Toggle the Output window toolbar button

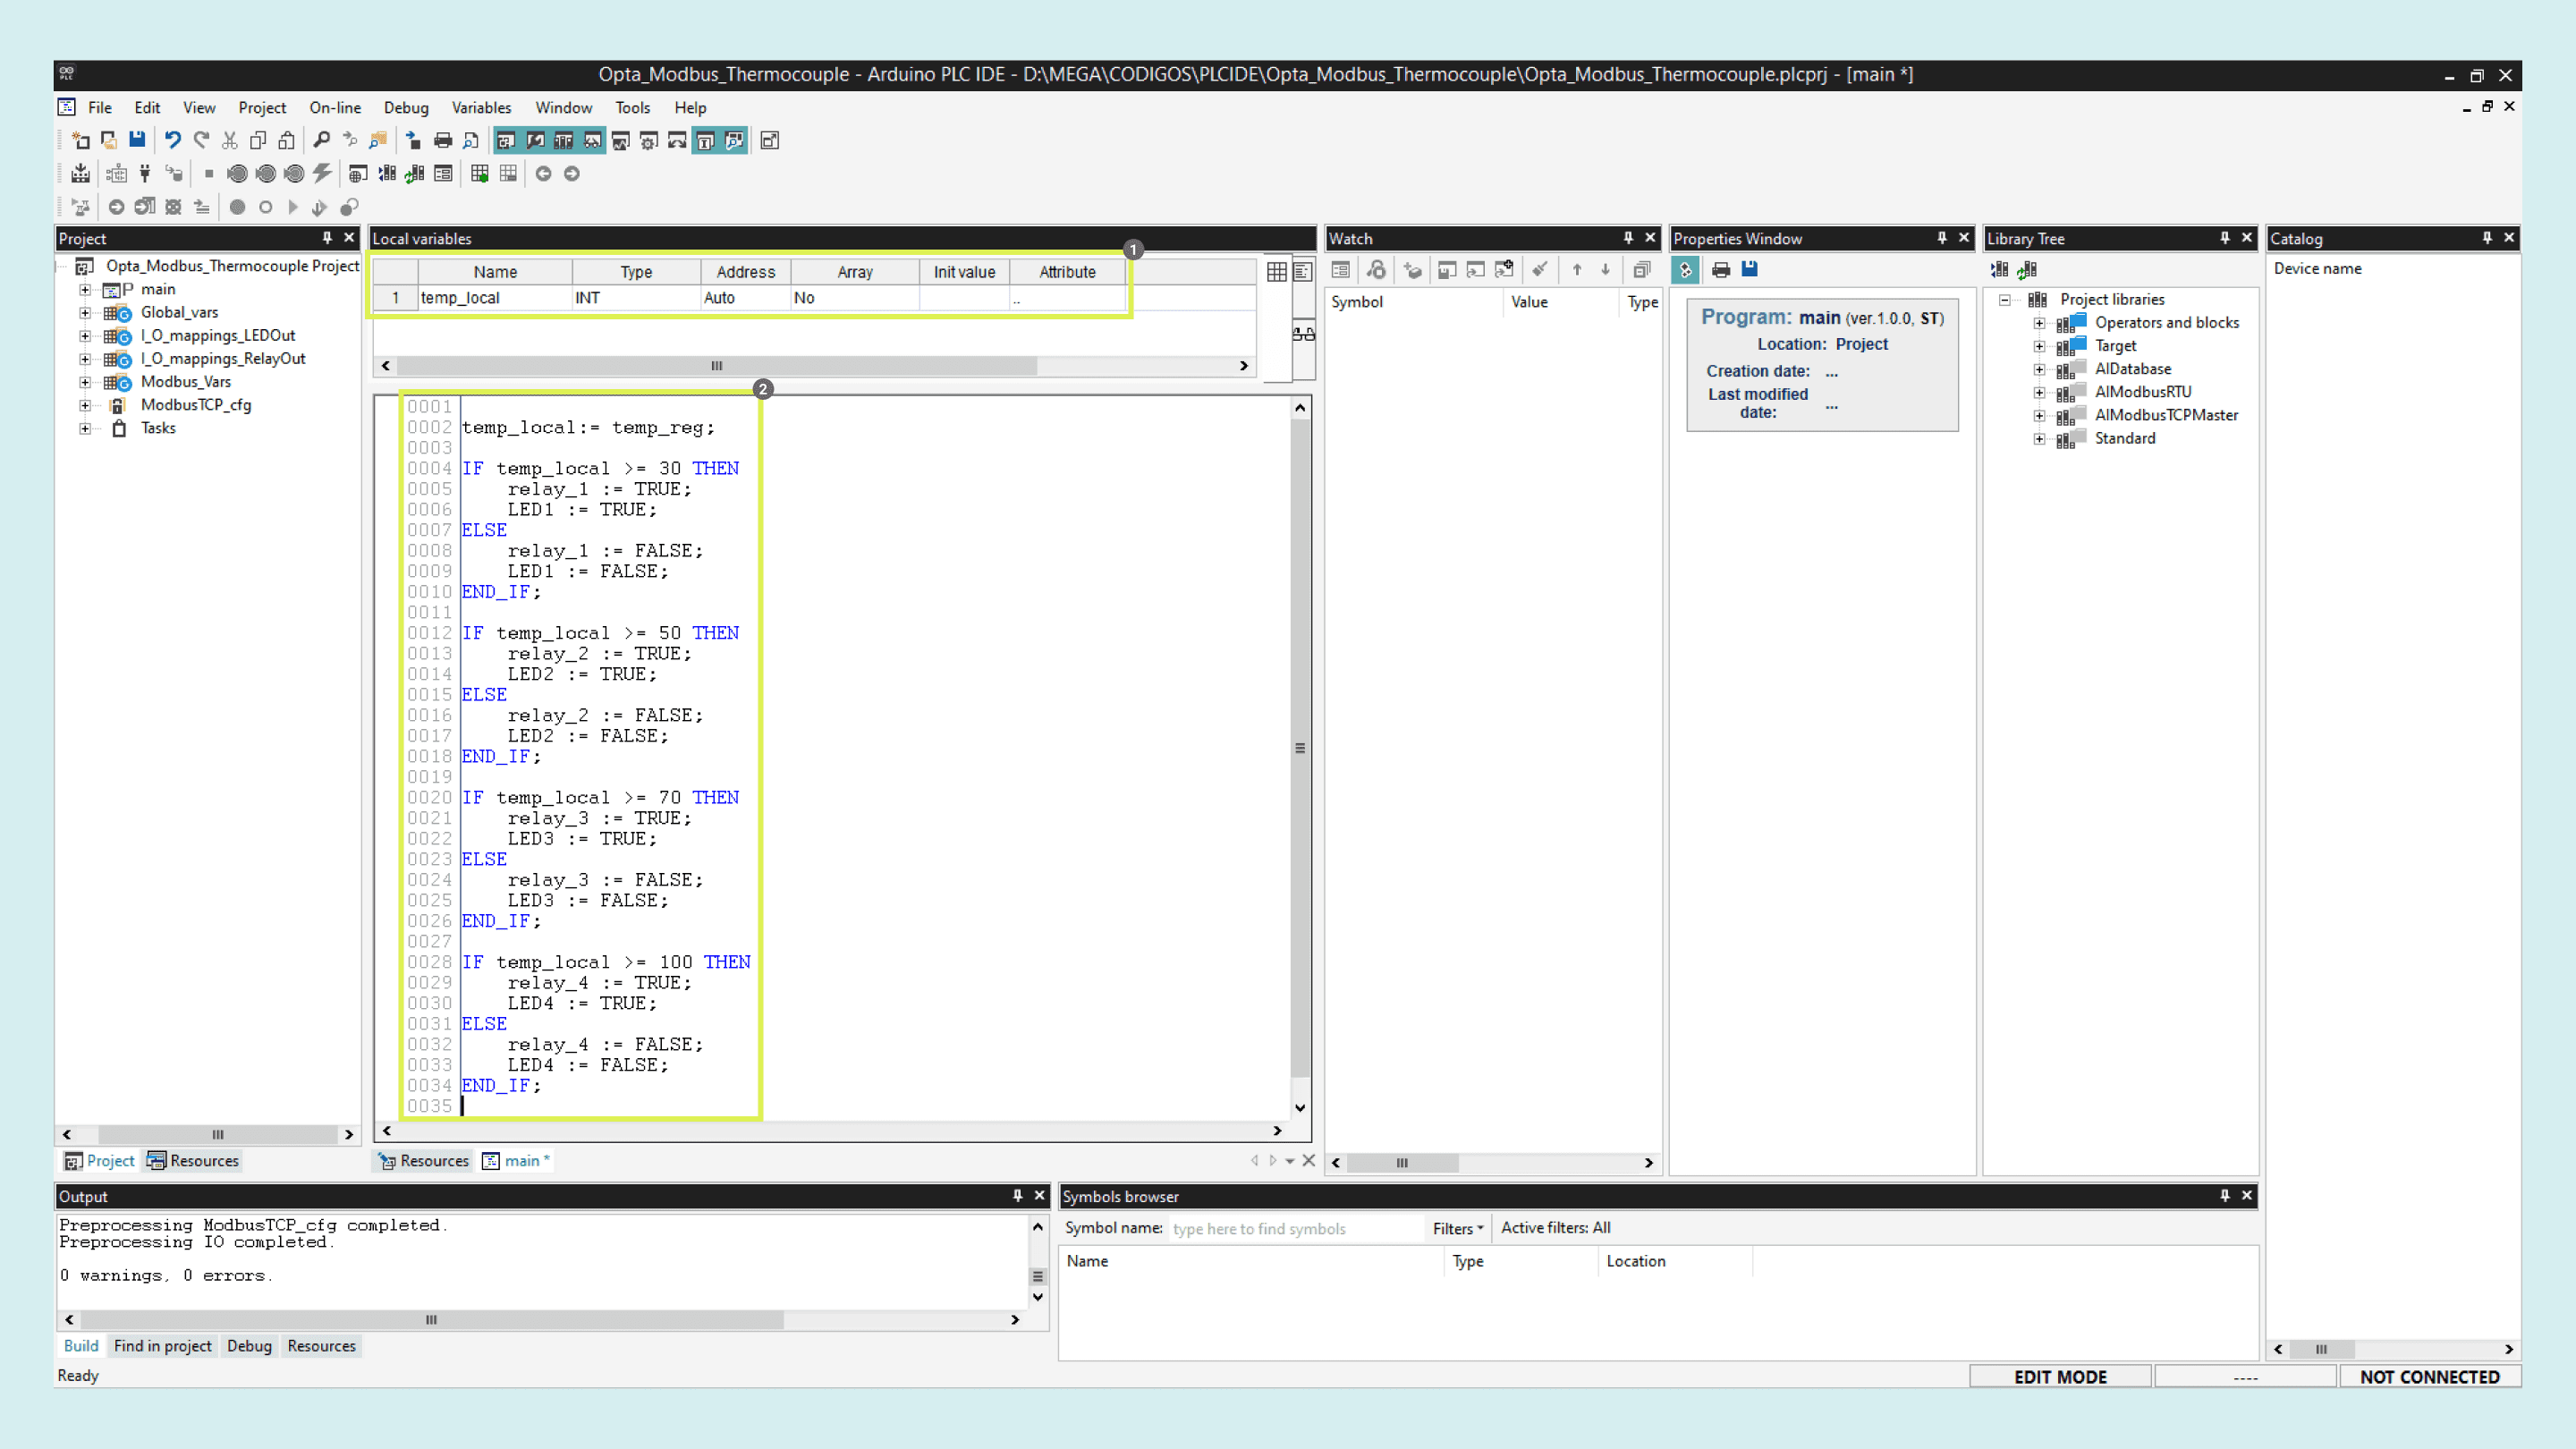click(535, 140)
